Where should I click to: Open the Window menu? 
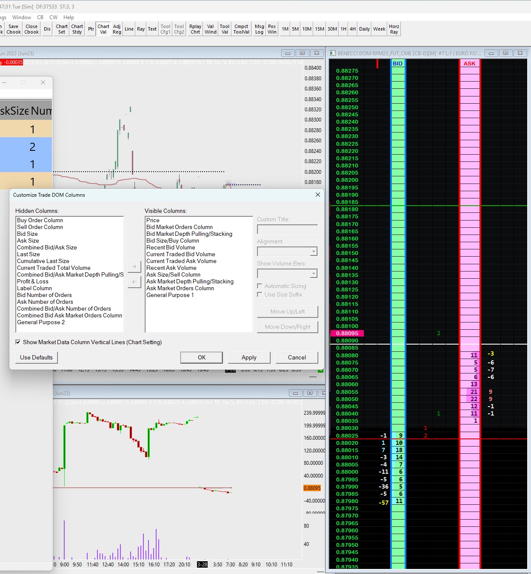point(22,17)
